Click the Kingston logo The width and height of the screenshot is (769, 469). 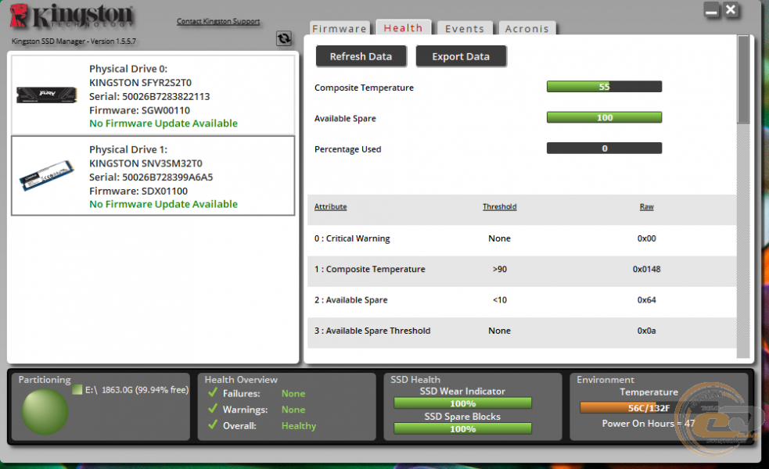[x=73, y=17]
